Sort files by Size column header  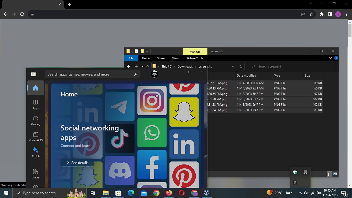click(x=313, y=76)
